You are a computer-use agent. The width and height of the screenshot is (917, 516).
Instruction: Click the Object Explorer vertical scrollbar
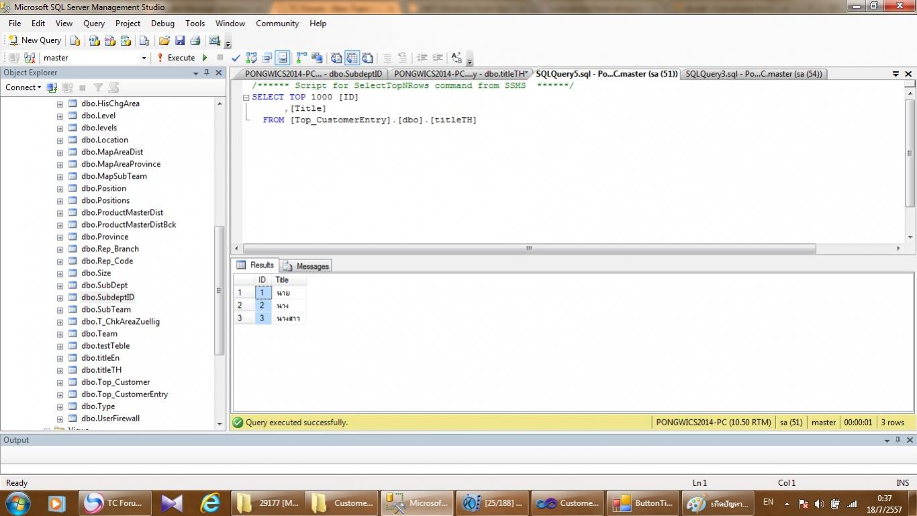point(219,290)
